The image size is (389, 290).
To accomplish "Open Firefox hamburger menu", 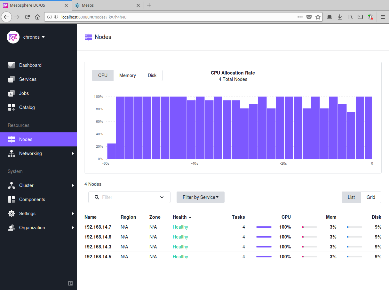I will click(x=383, y=17).
